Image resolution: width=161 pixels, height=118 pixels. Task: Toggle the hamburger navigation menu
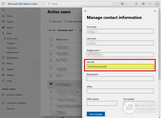coord(3,10)
